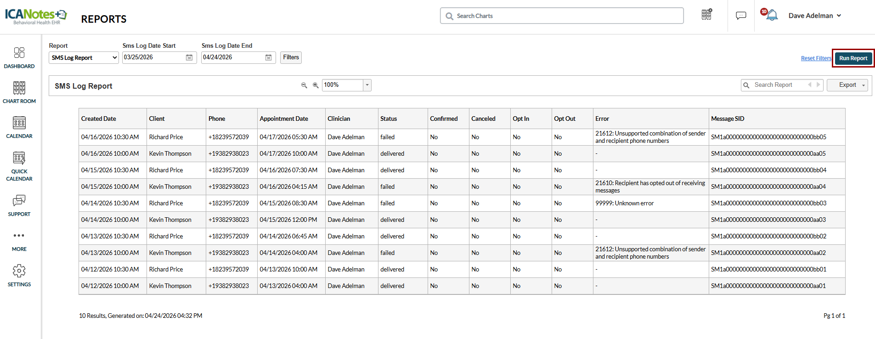Viewport: 875px width, 339px height.
Task: Open the Sms Log Date Start calendar picker
Action: tap(189, 57)
